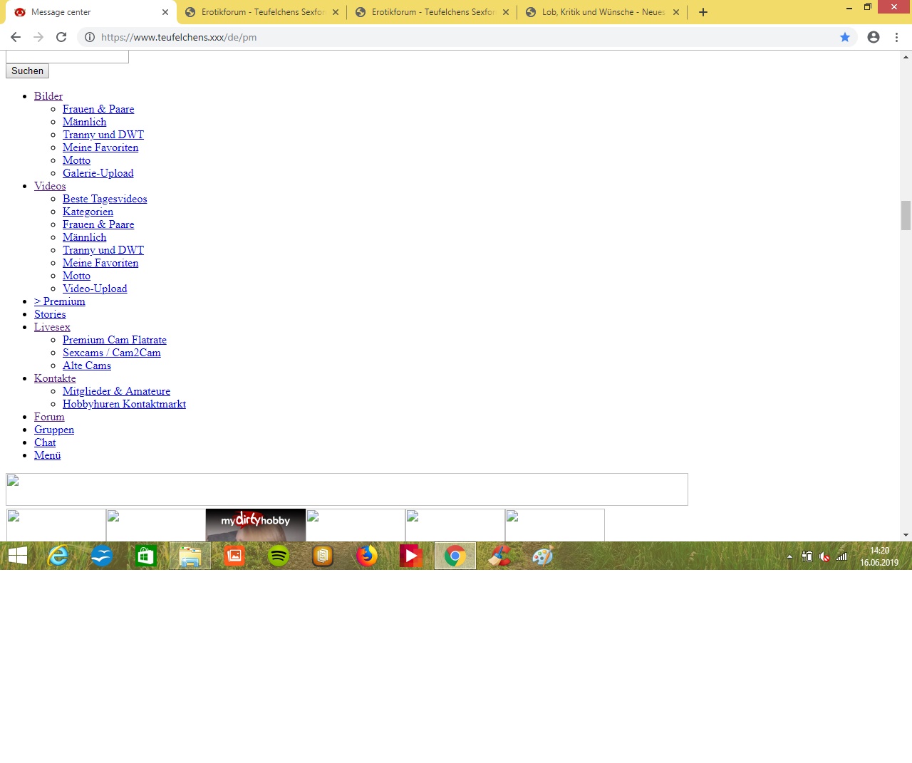Image resolution: width=912 pixels, height=763 pixels.
Task: Click the search text field above Suchen
Action: pyautogui.click(x=67, y=56)
